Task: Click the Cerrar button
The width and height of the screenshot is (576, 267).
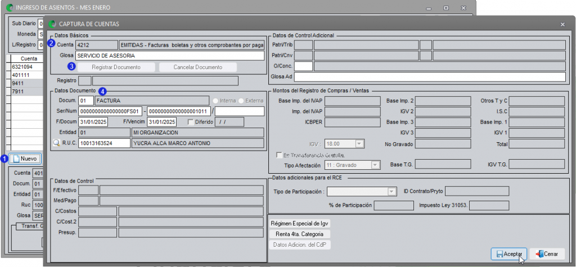Action: click(x=547, y=254)
